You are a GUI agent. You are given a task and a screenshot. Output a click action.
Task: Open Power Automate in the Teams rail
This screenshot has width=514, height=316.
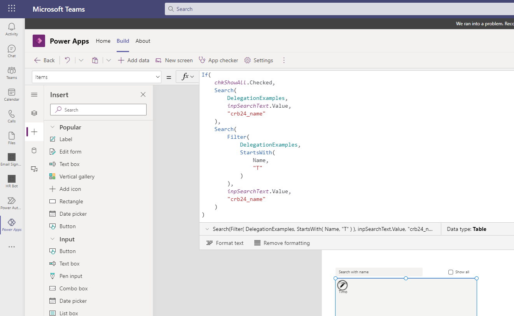coord(12,203)
